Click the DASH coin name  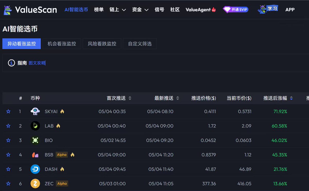[51, 169]
